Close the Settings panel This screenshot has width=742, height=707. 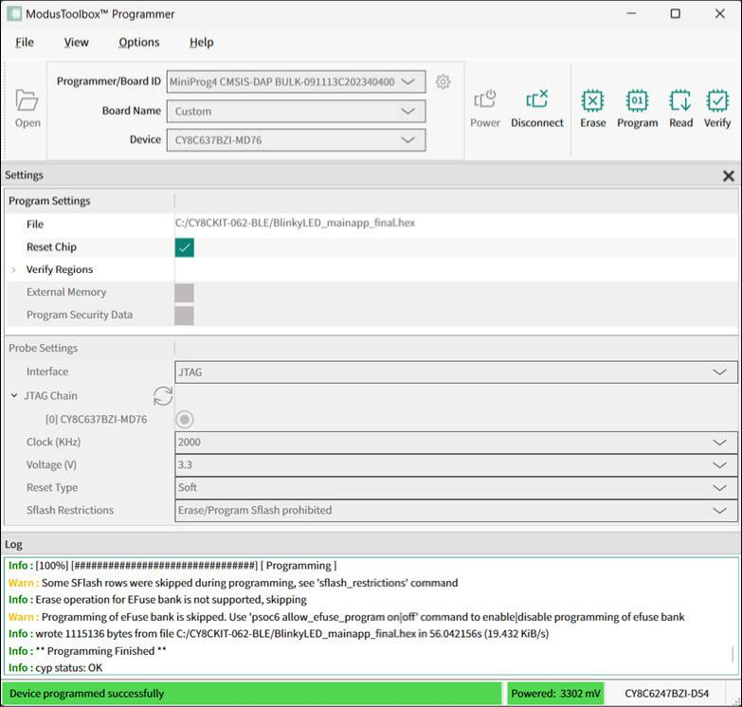click(729, 176)
